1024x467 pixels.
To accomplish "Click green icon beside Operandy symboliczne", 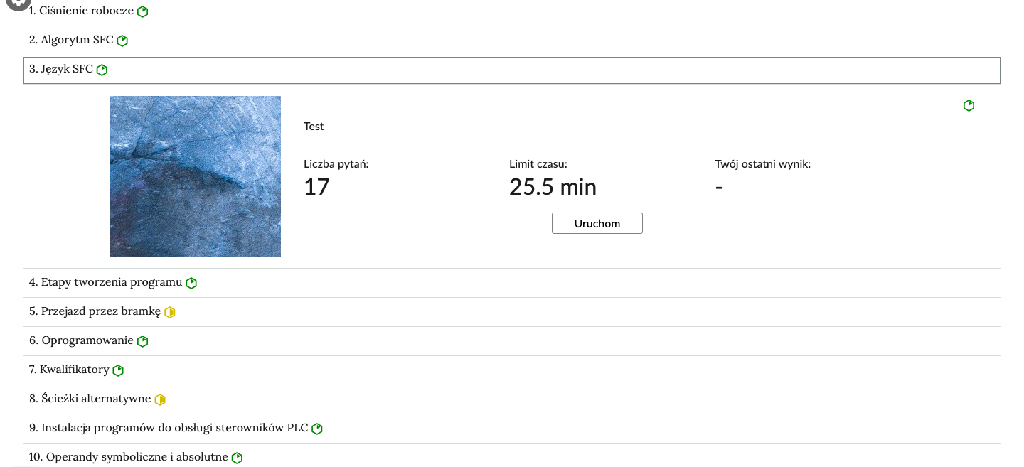I will point(237,458).
